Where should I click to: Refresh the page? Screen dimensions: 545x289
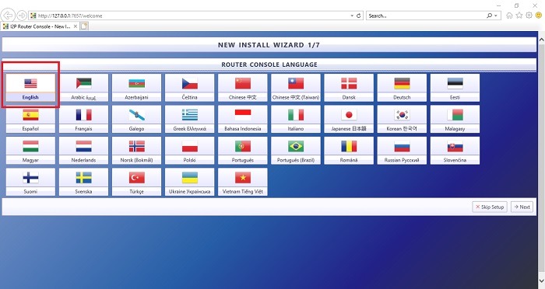point(359,16)
